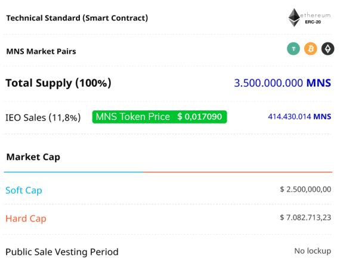
Task: Click the Public Sale Vesting Period label
Action: (62, 252)
